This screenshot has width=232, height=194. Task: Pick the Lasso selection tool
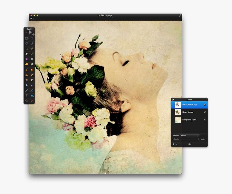pos(27,44)
